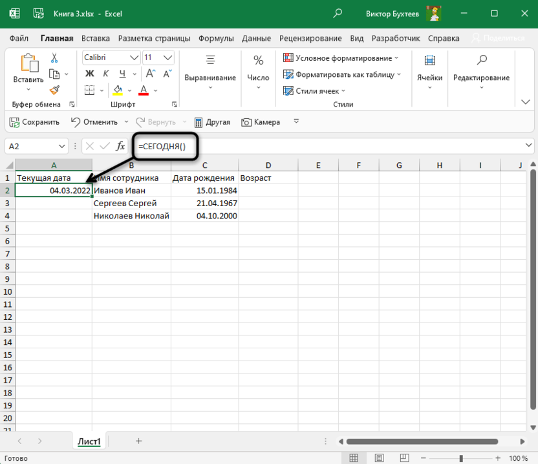Click the Cut scissors icon
This screenshot has width=538, height=464.
coord(54,58)
